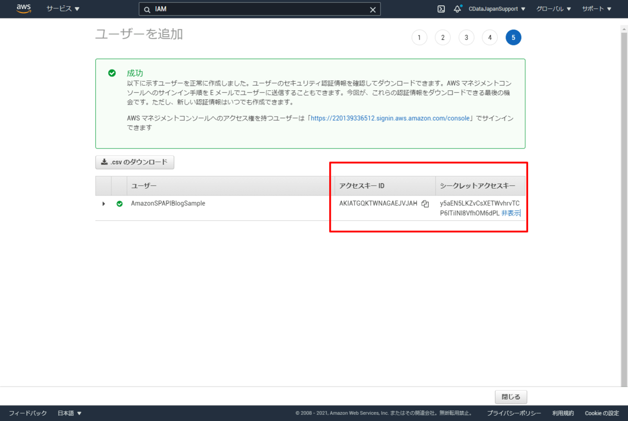Copy the access key ID icon
This screenshot has height=421, width=628.
point(425,203)
